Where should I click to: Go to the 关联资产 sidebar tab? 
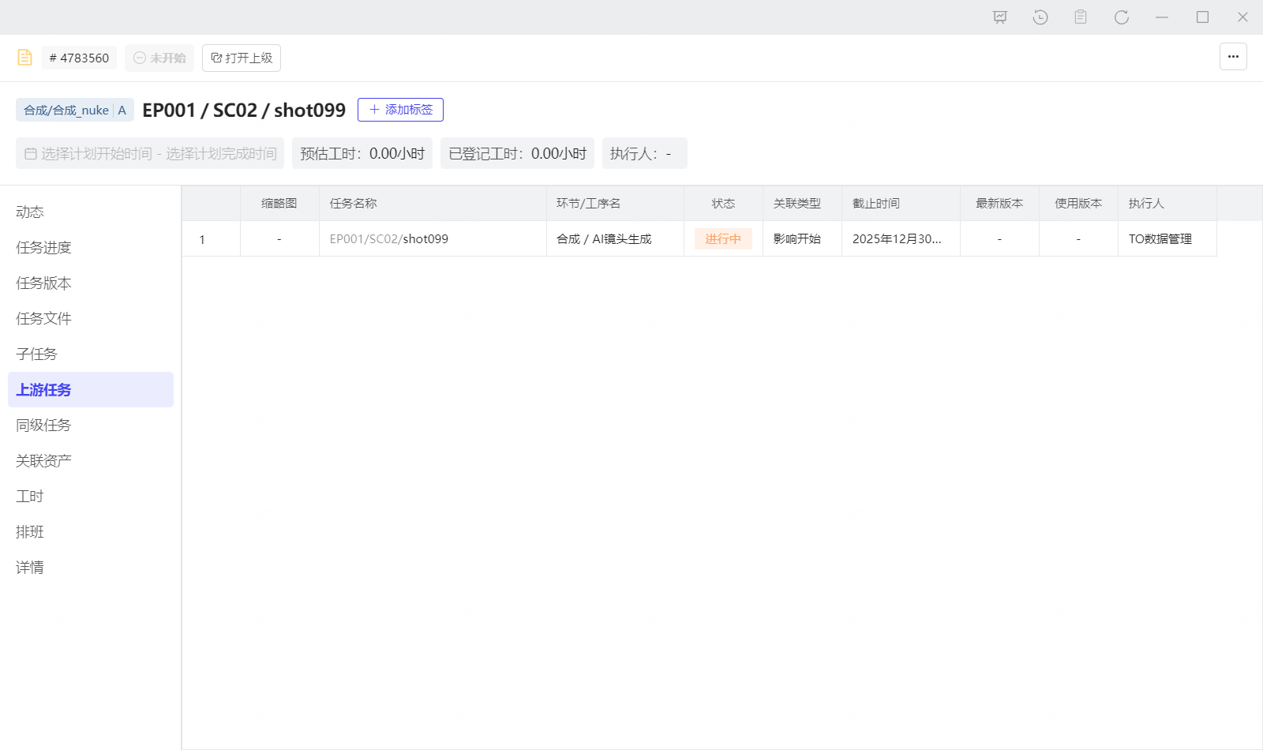pos(44,461)
